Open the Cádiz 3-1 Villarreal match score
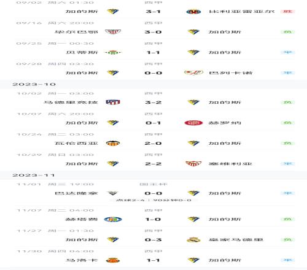 [153, 12]
